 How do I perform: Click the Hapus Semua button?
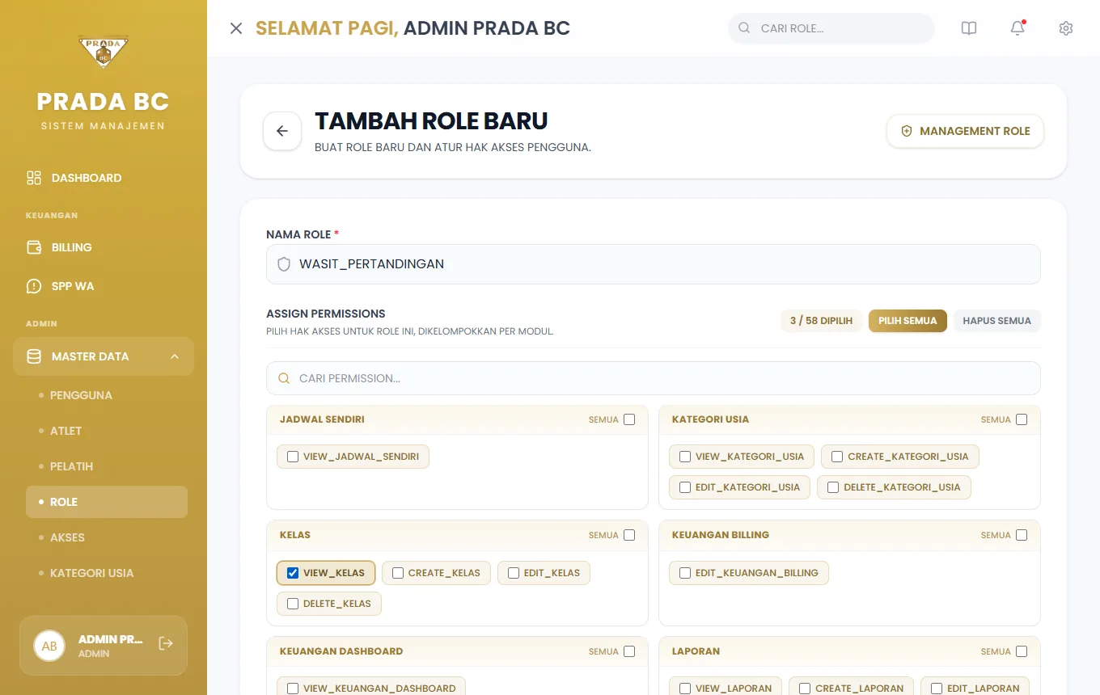[996, 321]
